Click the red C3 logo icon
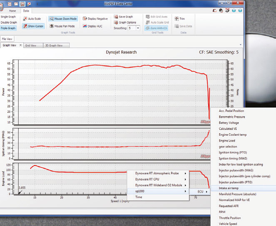The width and height of the screenshot is (276, 226). click(214, 10)
